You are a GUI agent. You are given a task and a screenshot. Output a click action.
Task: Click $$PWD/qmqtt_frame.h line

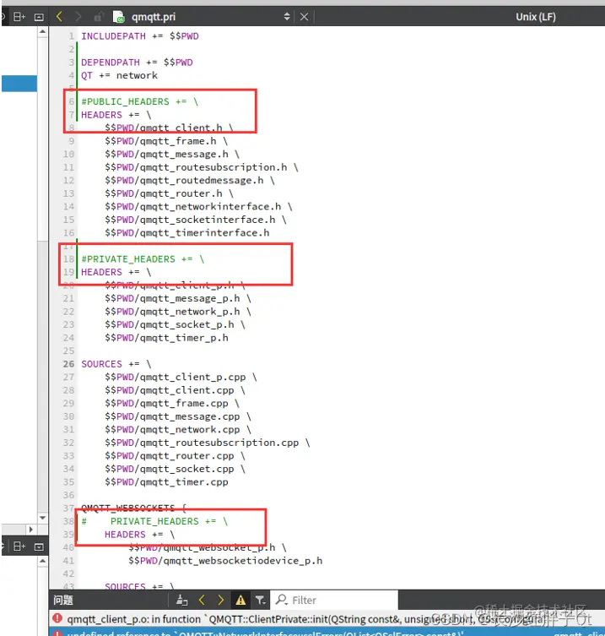[166, 141]
